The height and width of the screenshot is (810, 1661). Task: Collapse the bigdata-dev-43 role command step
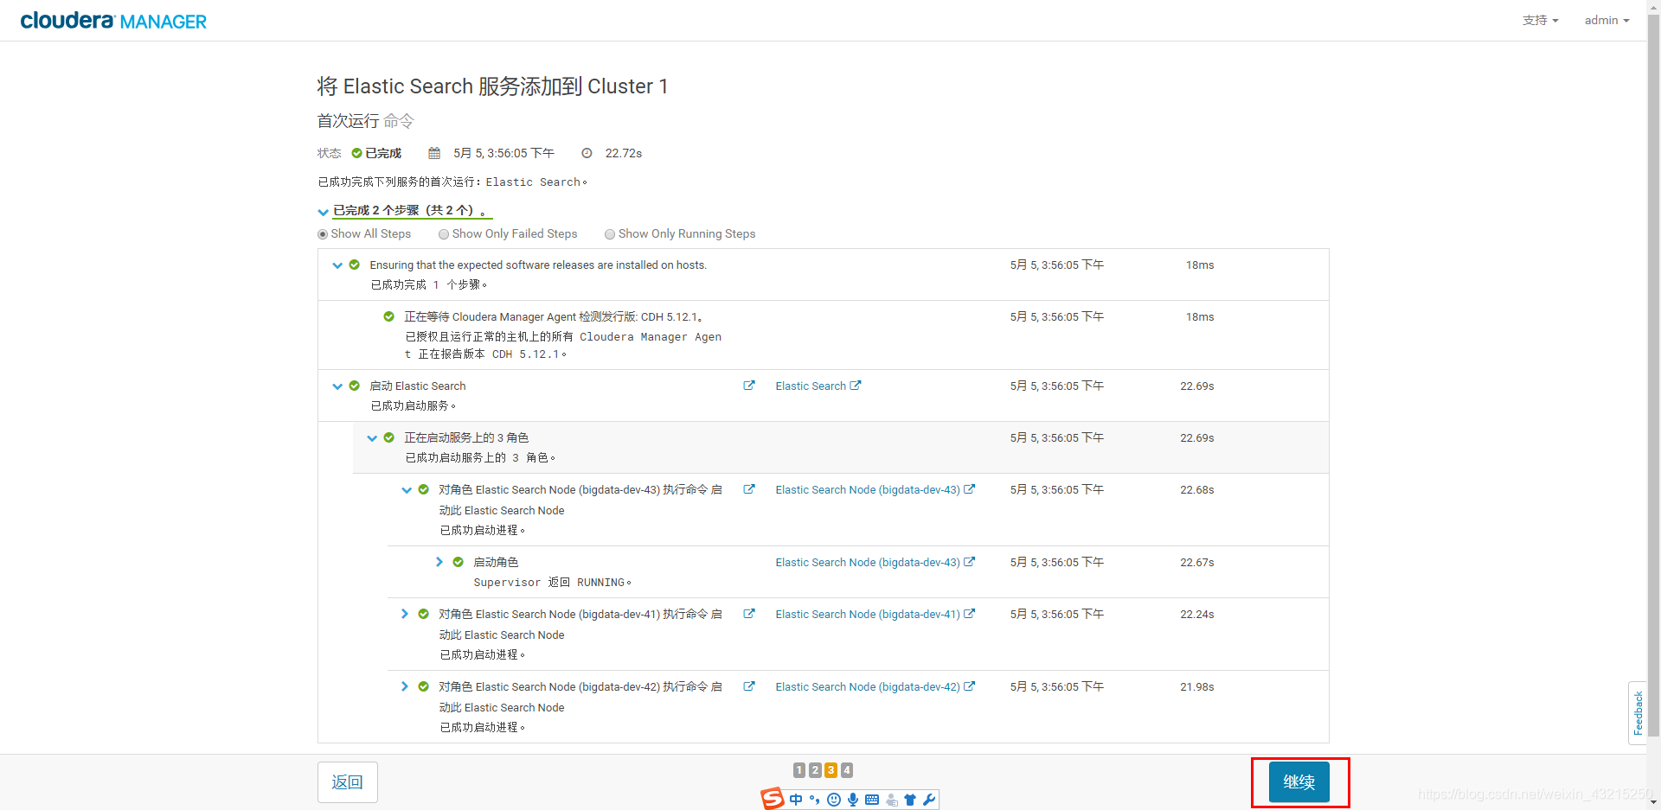(407, 490)
